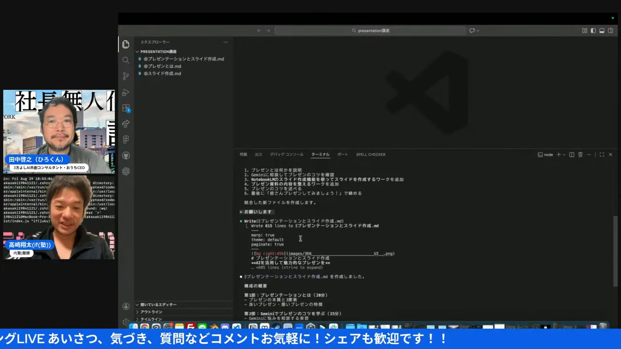621x349 pixels.
Task: Select the GitHub icon in the activity bar
Action: click(126, 155)
